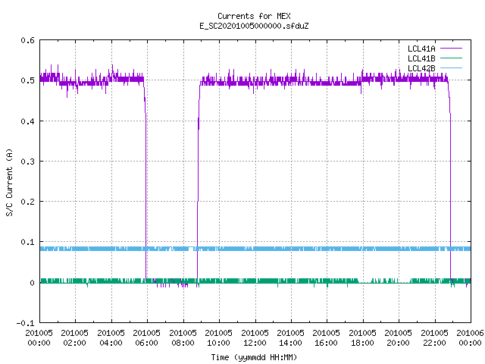
Task: Click the LCL41B legend label
Action: pos(421,58)
